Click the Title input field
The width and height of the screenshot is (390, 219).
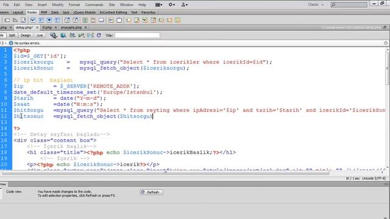point(137,35)
